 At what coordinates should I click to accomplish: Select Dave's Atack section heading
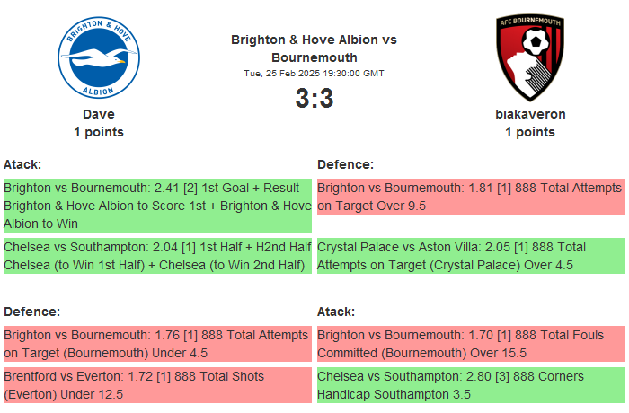coord(22,164)
